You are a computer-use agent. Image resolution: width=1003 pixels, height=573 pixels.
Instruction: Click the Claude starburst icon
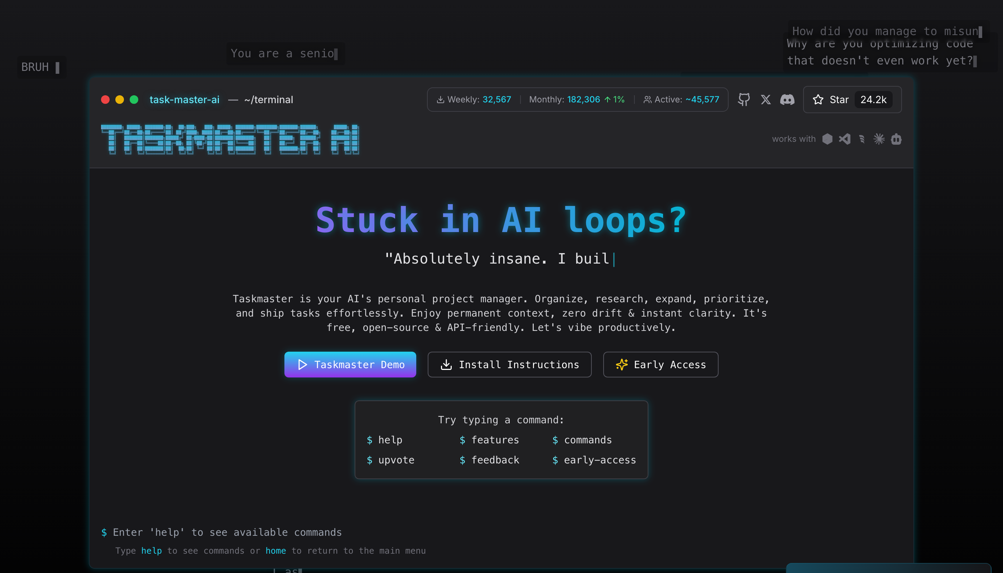tap(879, 139)
